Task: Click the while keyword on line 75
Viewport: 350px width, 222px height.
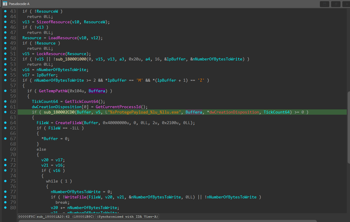Action: pyautogui.click(x=52, y=181)
